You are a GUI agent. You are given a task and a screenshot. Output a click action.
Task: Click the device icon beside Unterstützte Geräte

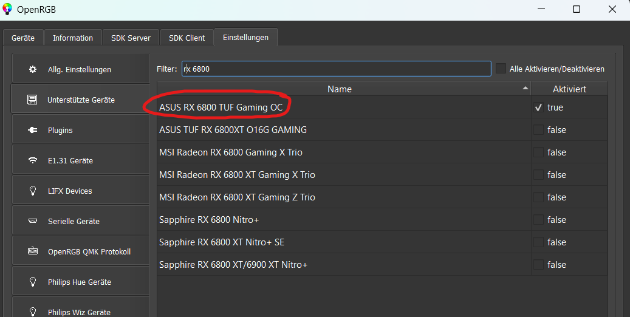33,100
